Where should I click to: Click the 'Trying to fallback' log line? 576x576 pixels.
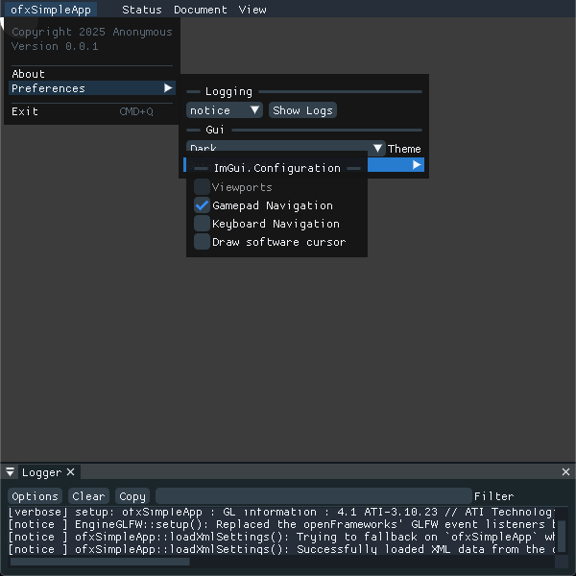[281, 537]
